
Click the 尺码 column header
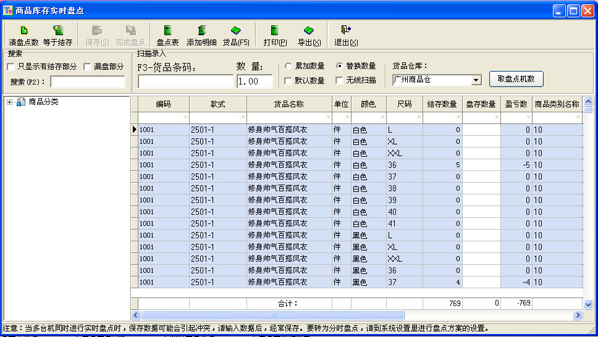coord(404,104)
